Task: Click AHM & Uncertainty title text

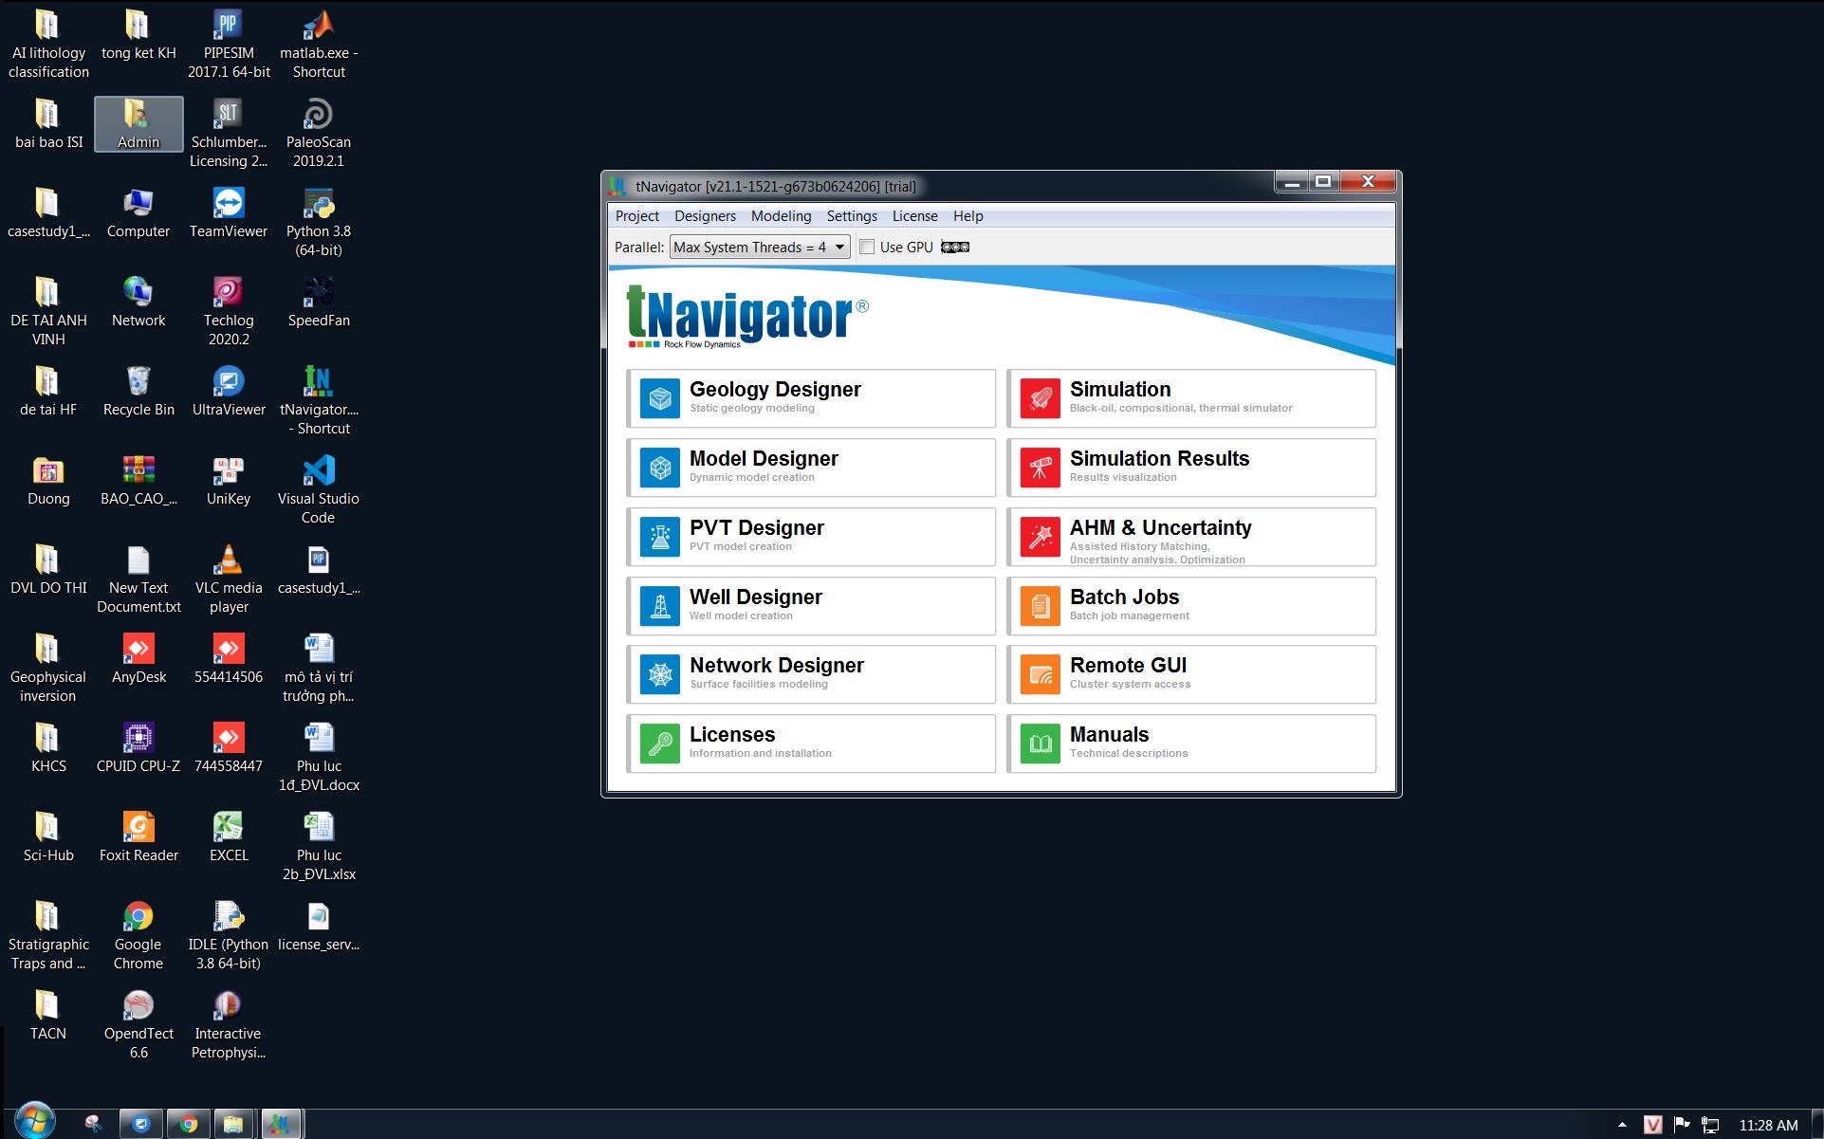Action: (x=1160, y=528)
